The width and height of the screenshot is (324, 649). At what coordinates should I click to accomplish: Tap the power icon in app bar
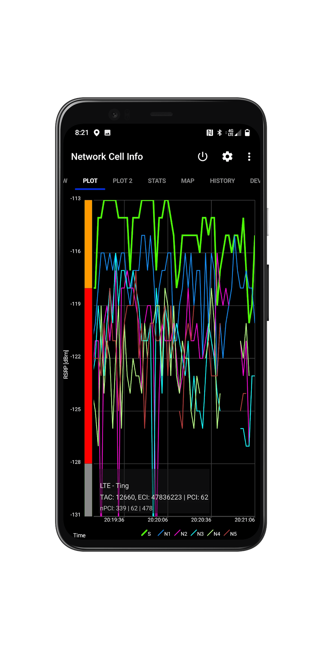(x=202, y=157)
